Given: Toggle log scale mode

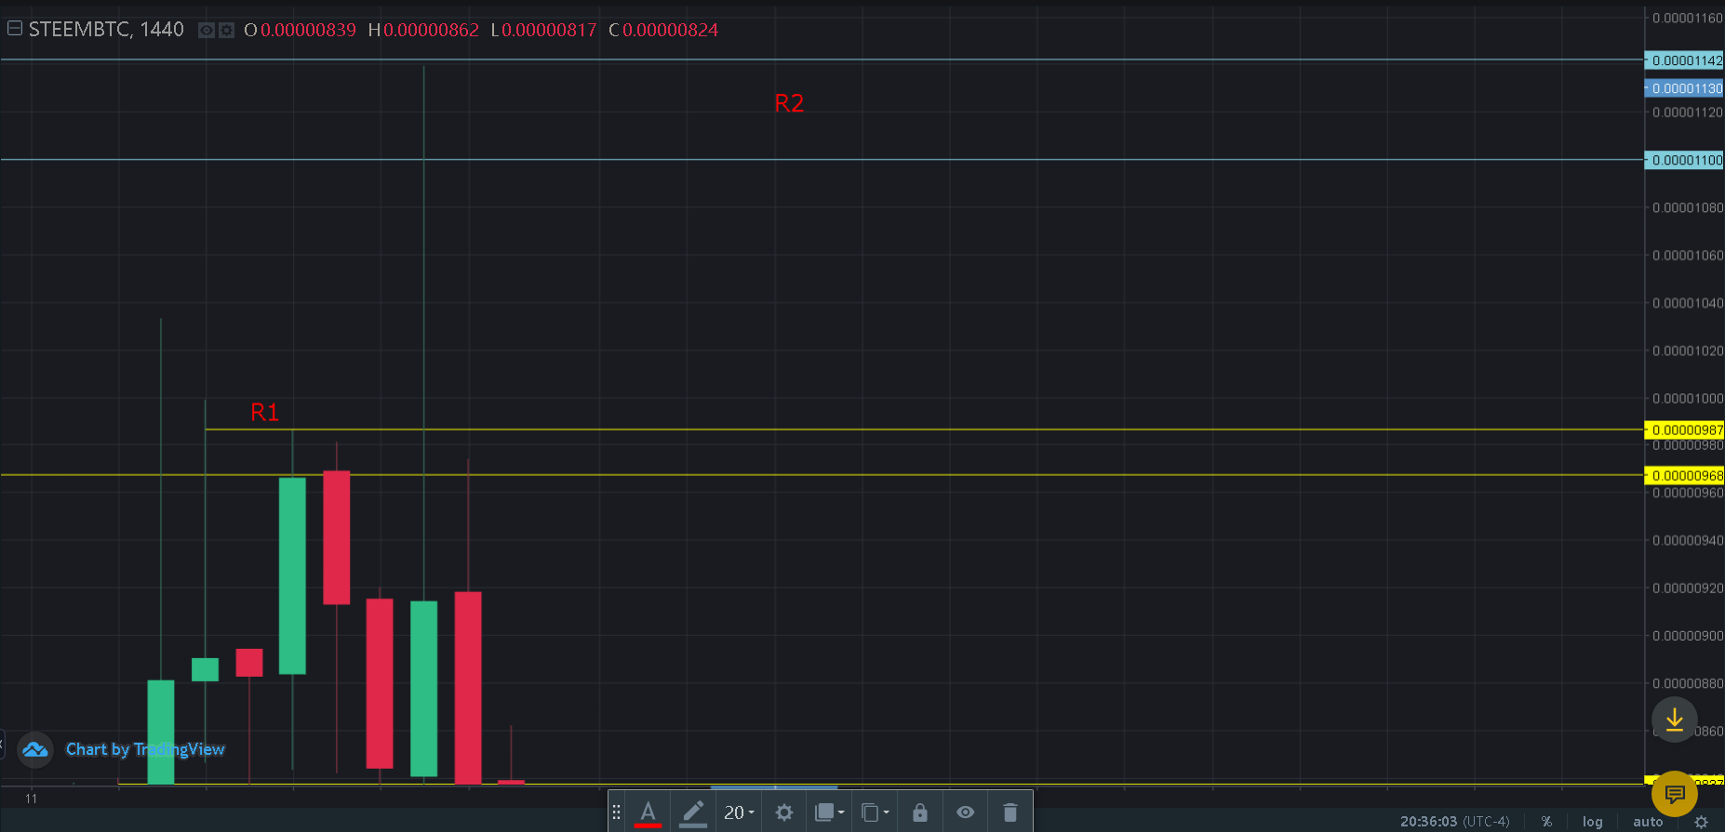Looking at the screenshot, I should [1593, 822].
